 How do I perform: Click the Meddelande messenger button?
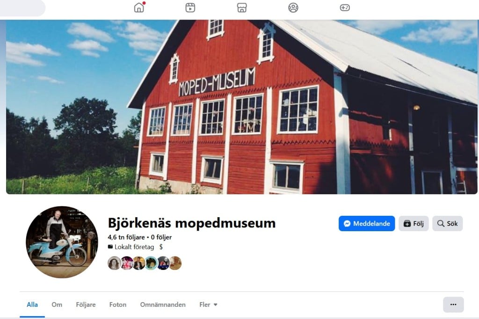click(367, 224)
